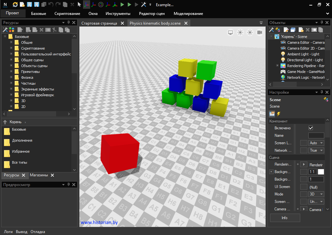Click the monitor display icon in viewport

pyautogui.click(x=231, y=32)
